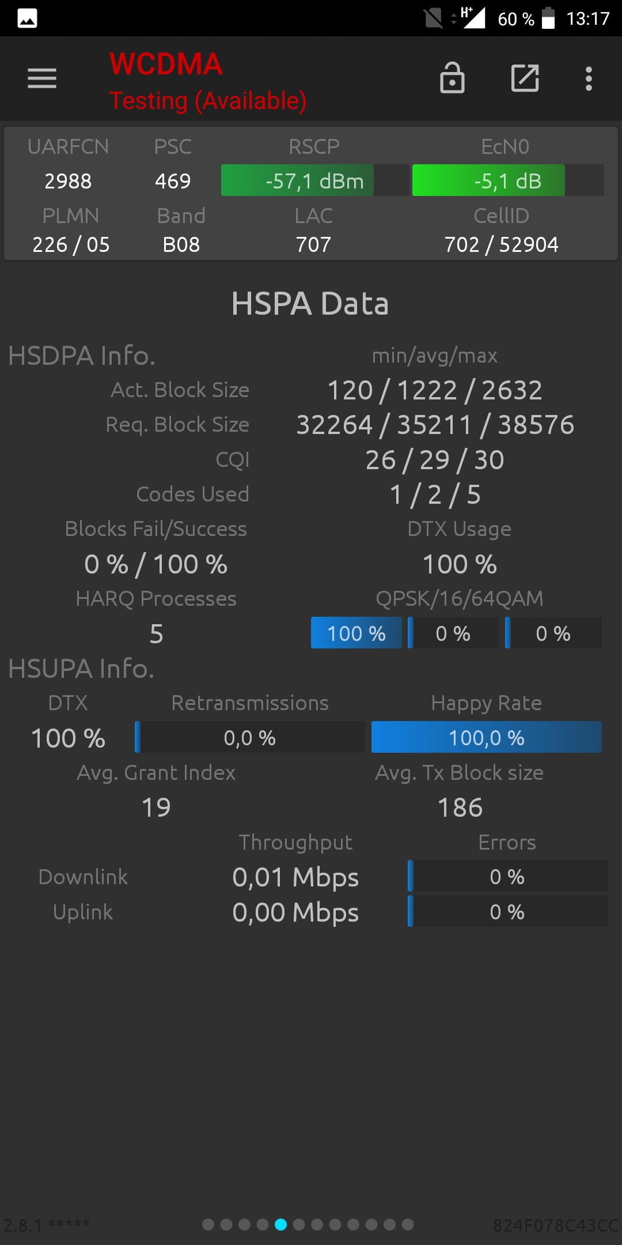Tap the QPSK 100 % blue bar
This screenshot has height=1245, width=622.
356,633
